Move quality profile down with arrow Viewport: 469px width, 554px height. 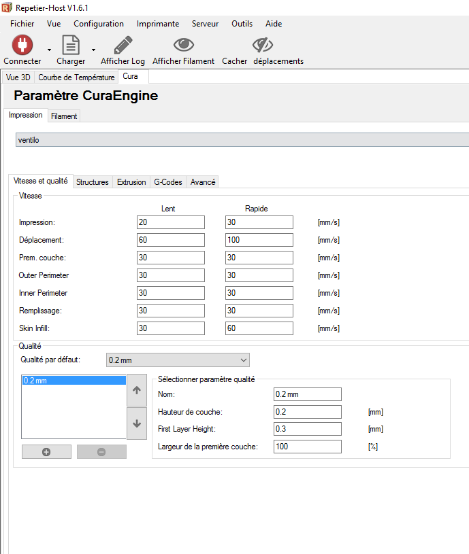(x=137, y=423)
